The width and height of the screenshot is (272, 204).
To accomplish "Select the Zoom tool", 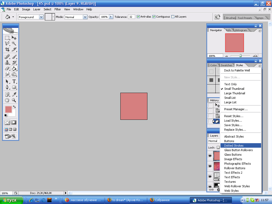I will coord(14,100).
